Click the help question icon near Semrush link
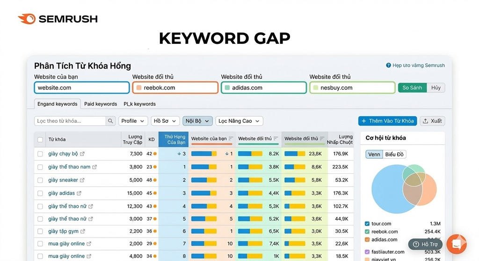Screen dimensions: 479x261 (x=388, y=66)
